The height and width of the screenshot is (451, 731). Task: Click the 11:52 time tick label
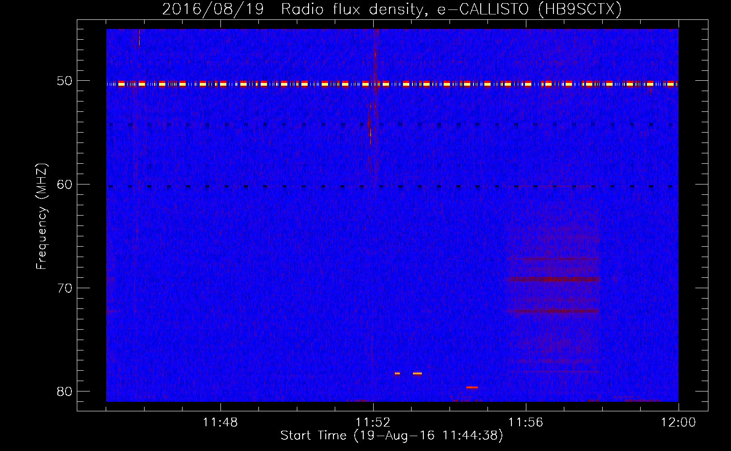[x=373, y=423]
